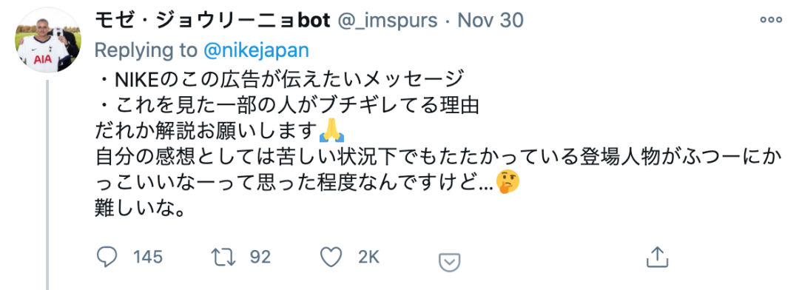Open the three-dot more options menu

click(x=770, y=20)
